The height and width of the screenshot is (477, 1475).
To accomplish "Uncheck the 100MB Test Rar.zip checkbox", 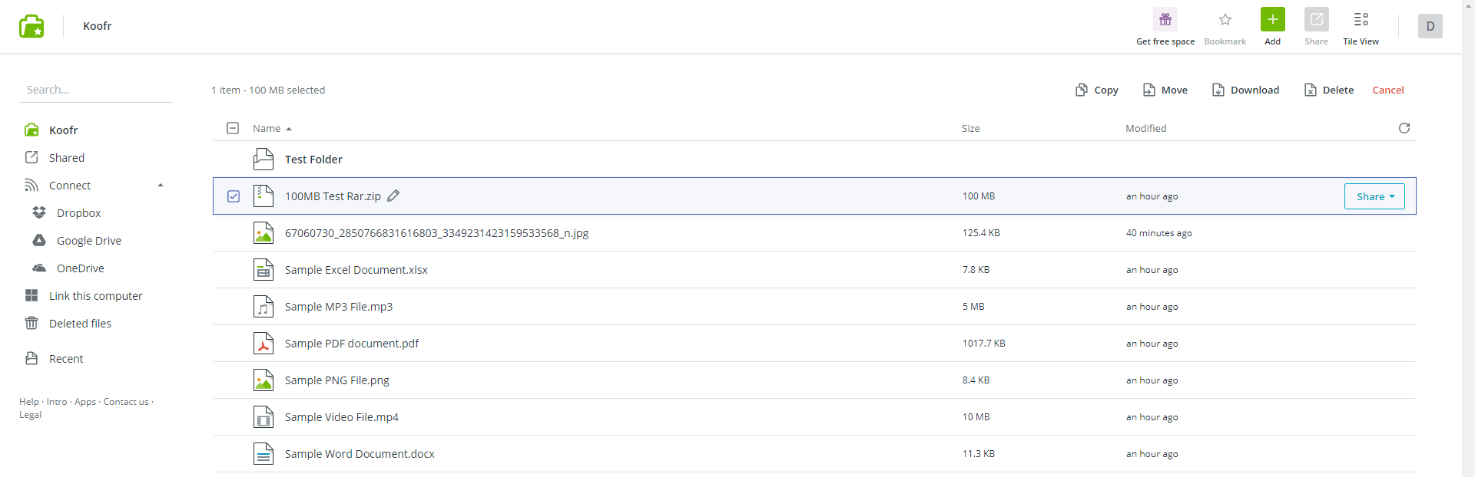I will (x=234, y=196).
